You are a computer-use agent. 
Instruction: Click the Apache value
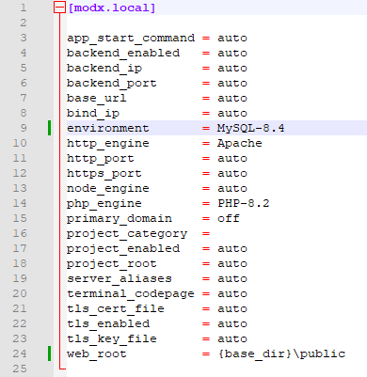tap(240, 144)
